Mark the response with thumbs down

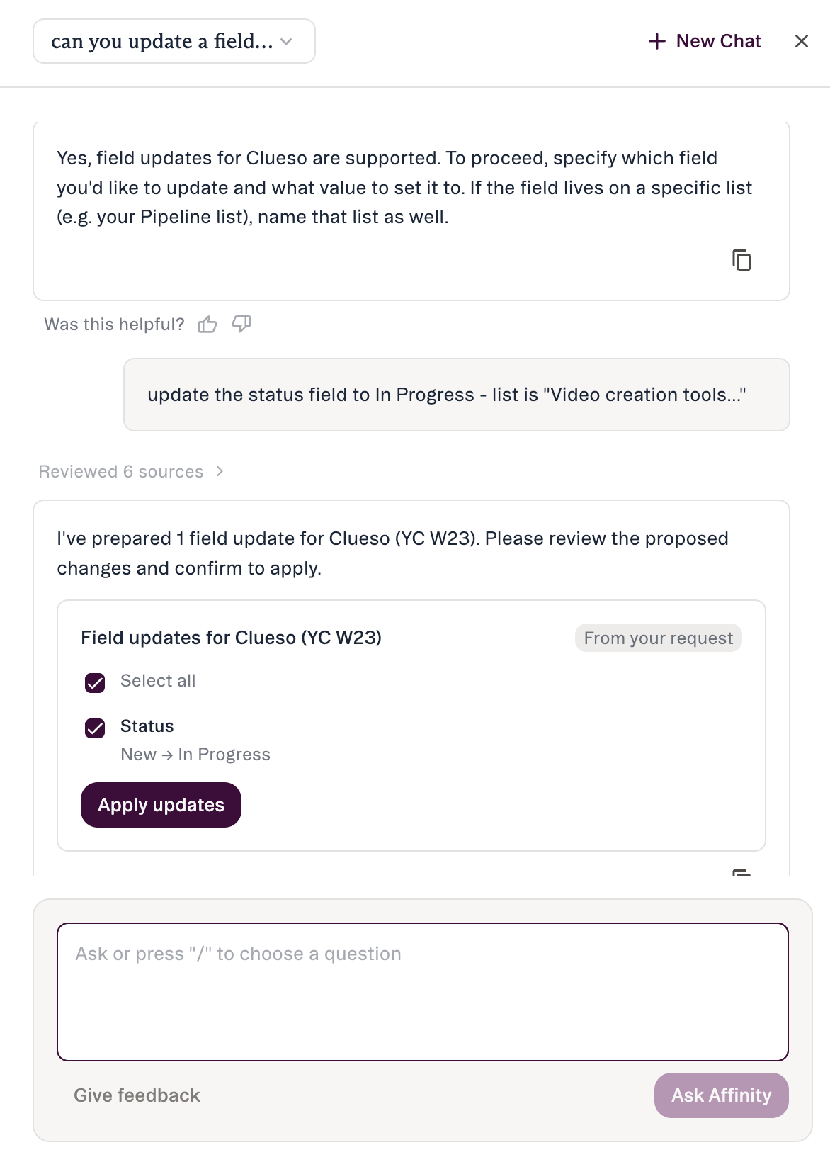coord(241,325)
